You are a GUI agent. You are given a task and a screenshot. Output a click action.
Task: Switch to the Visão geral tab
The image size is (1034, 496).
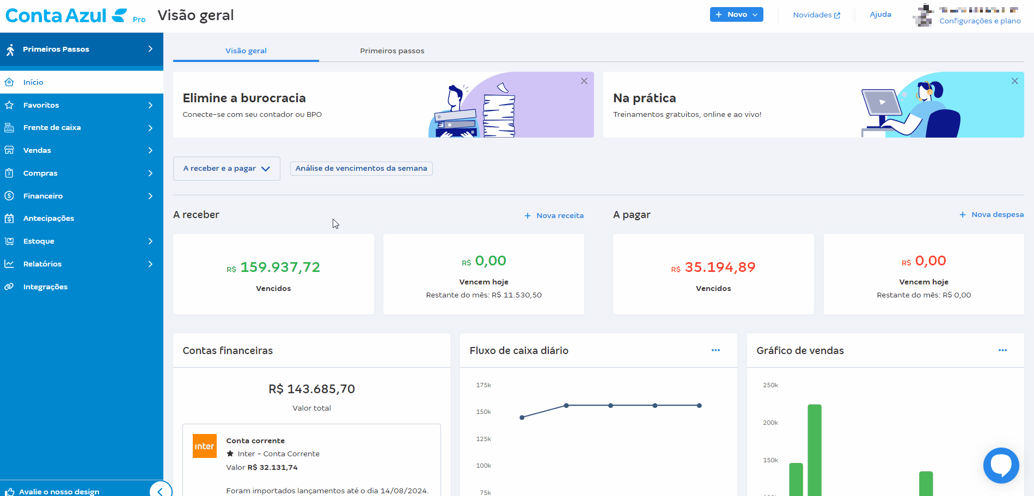[246, 51]
